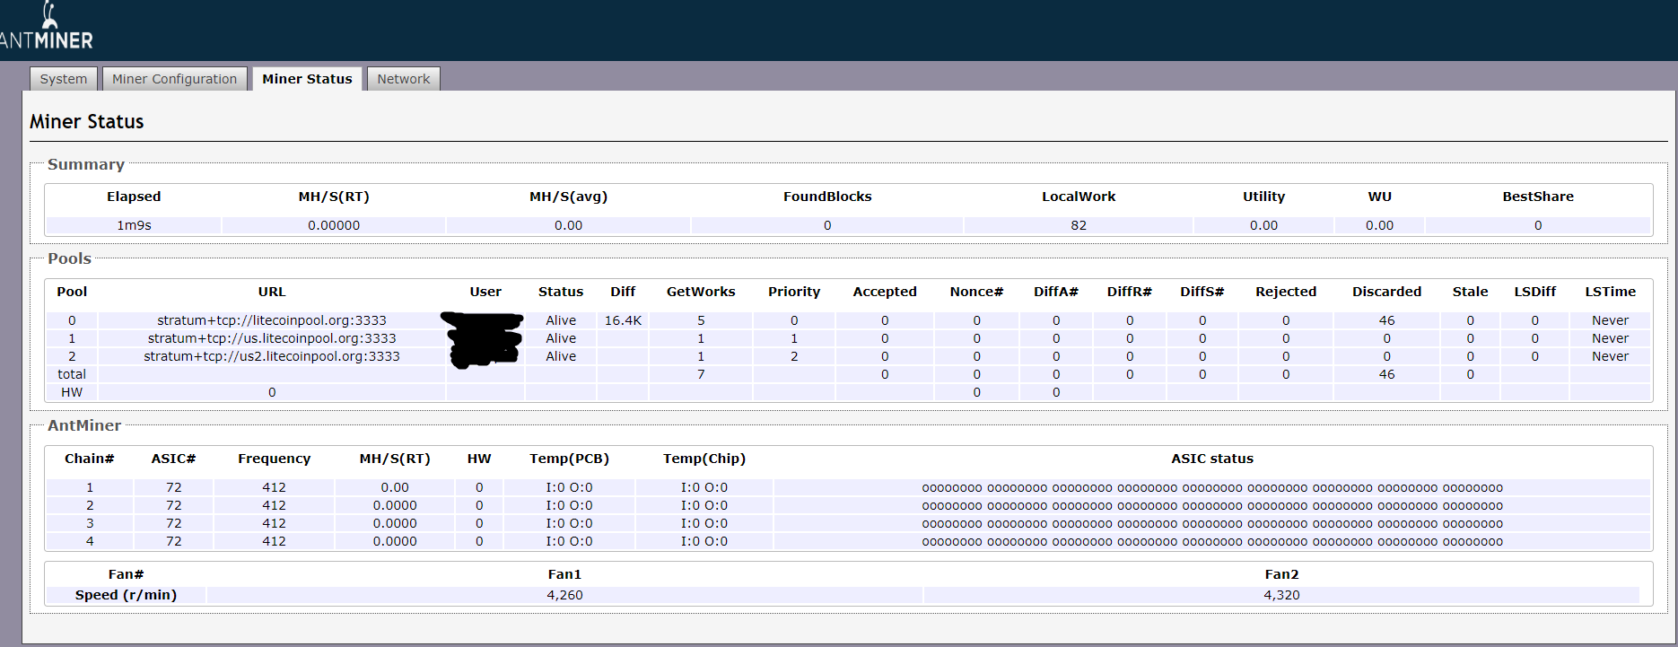The height and width of the screenshot is (647, 1678).
Task: Click the User column header
Action: (485, 292)
